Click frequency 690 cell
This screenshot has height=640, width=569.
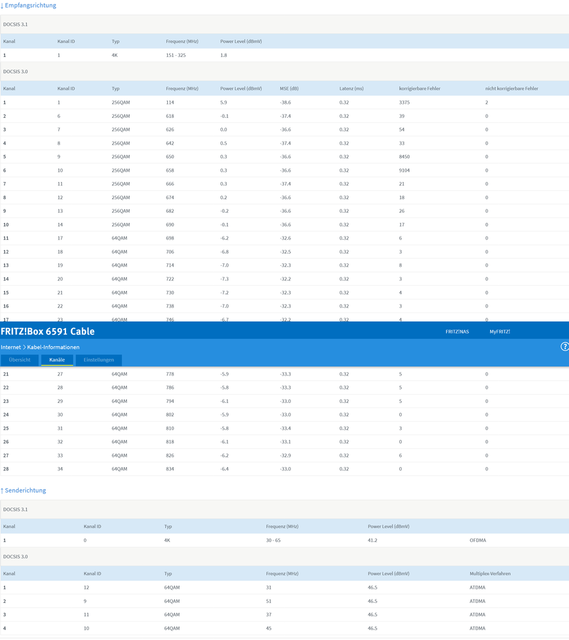point(170,224)
